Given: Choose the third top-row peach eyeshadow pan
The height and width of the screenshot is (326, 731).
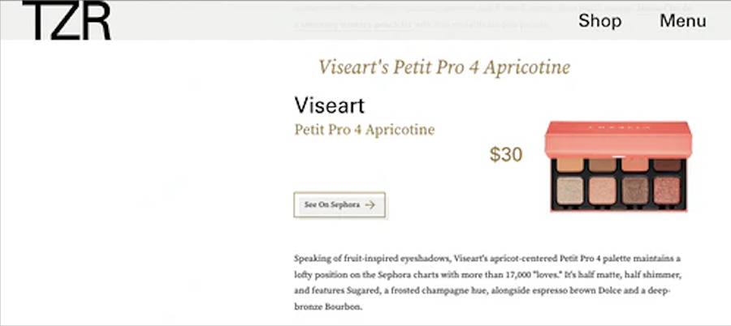Looking at the screenshot, I should coord(635,165).
